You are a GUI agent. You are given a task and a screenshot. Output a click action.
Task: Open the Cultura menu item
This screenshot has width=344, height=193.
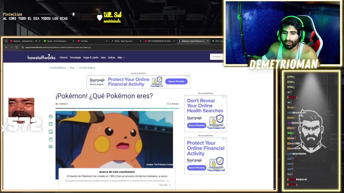112,58
